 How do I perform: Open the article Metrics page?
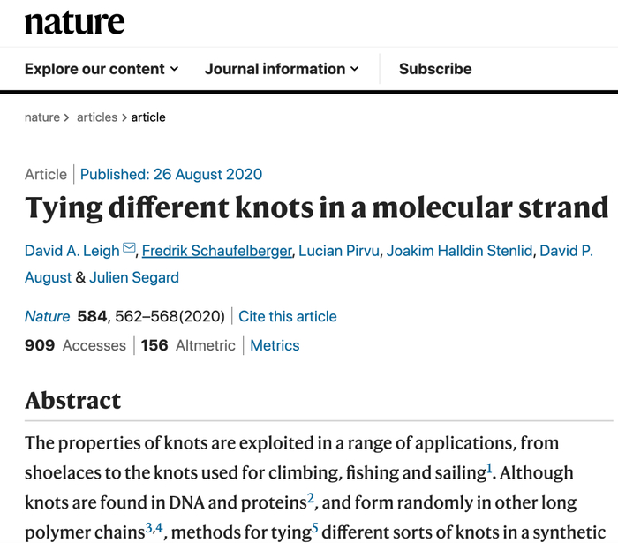275,345
